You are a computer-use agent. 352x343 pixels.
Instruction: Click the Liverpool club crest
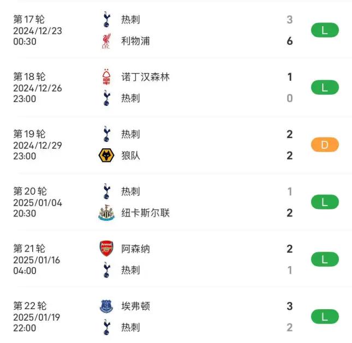point(106,41)
